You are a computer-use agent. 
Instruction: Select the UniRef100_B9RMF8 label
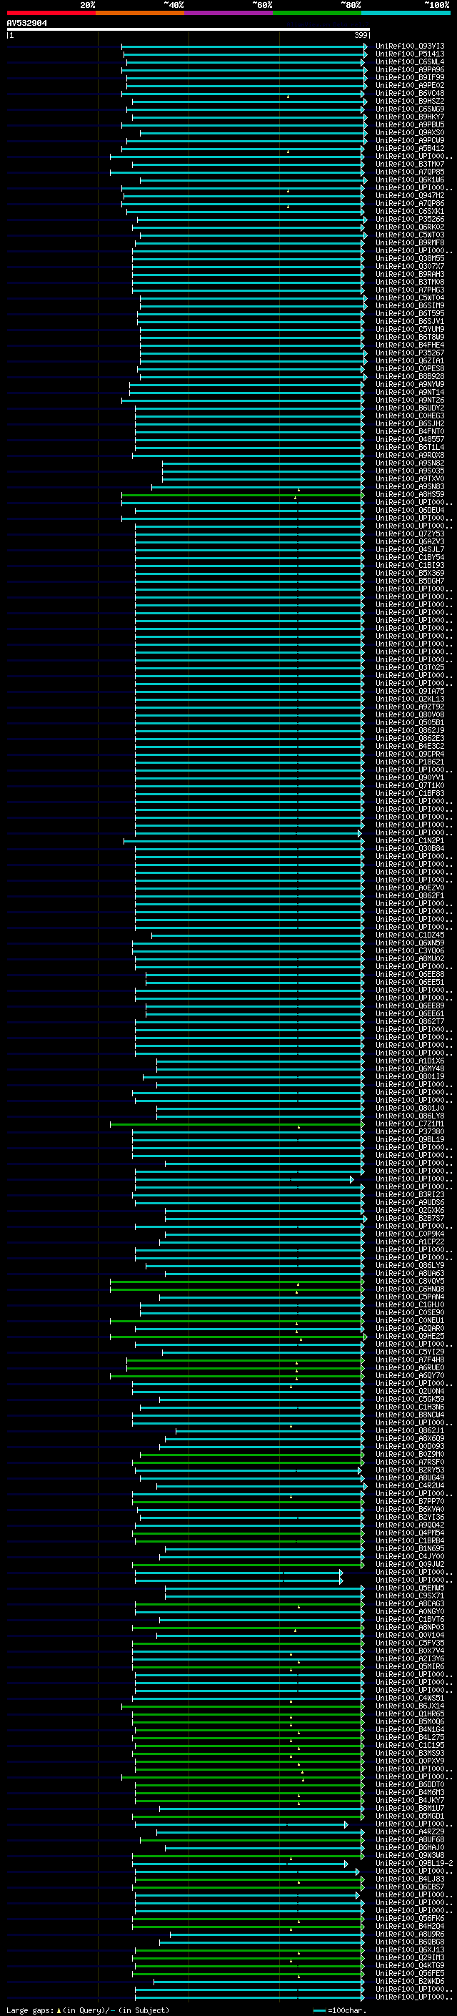pos(409,242)
